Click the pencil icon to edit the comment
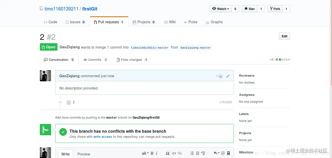332x158 pixels. coord(228,76)
